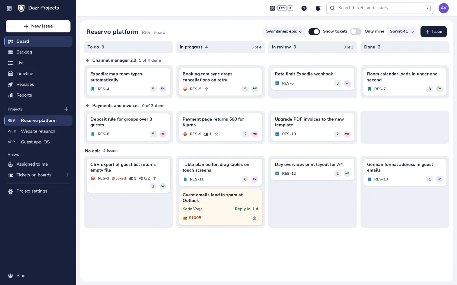Click the high priority arrow on RES-5
The width and height of the screenshot is (457, 285).
click(x=206, y=89)
